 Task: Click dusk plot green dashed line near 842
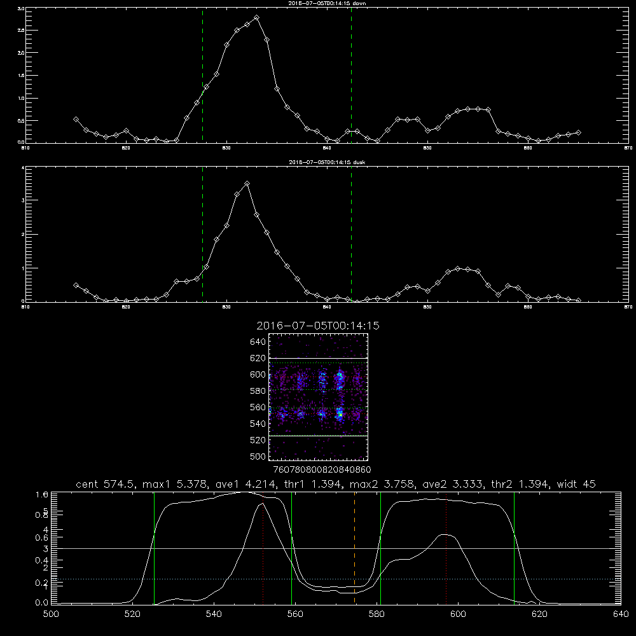point(351,234)
